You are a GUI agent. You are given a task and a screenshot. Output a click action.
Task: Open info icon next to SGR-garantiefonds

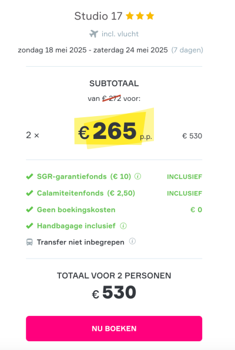click(x=137, y=176)
